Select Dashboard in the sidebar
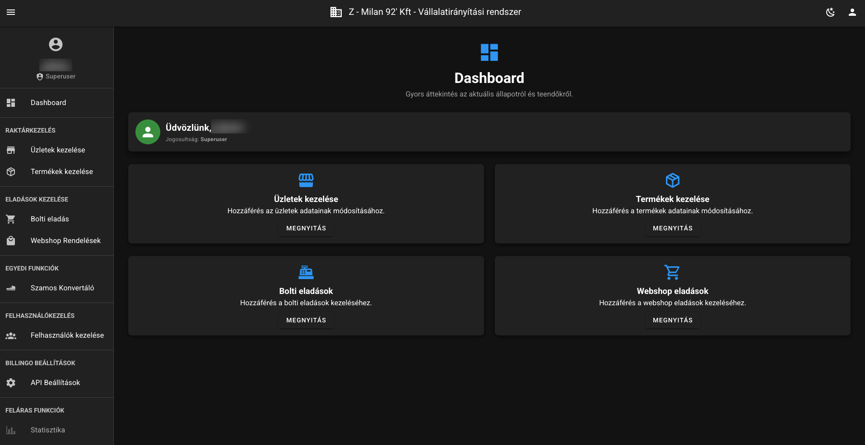 click(x=48, y=103)
